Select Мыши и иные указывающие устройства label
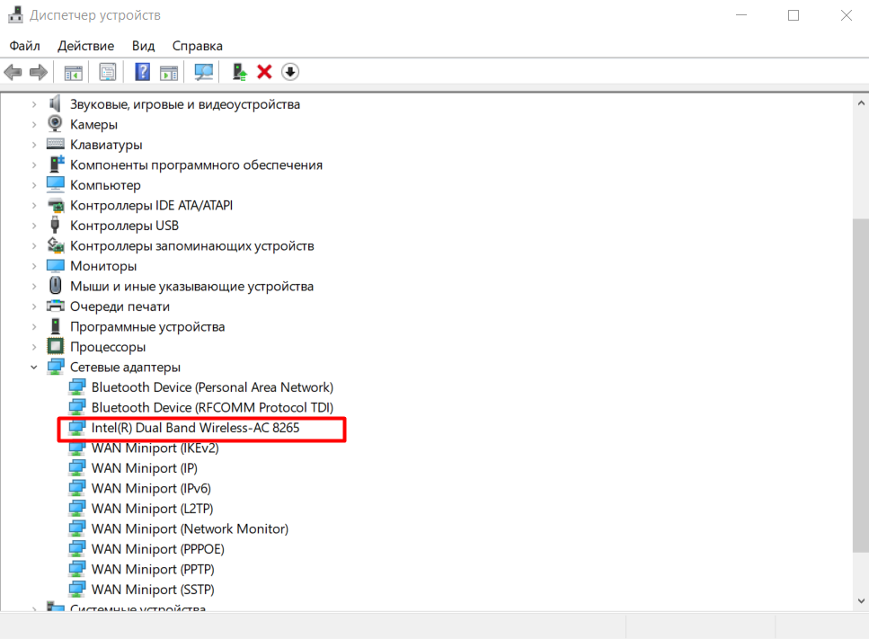This screenshot has height=639, width=869. pyautogui.click(x=191, y=286)
